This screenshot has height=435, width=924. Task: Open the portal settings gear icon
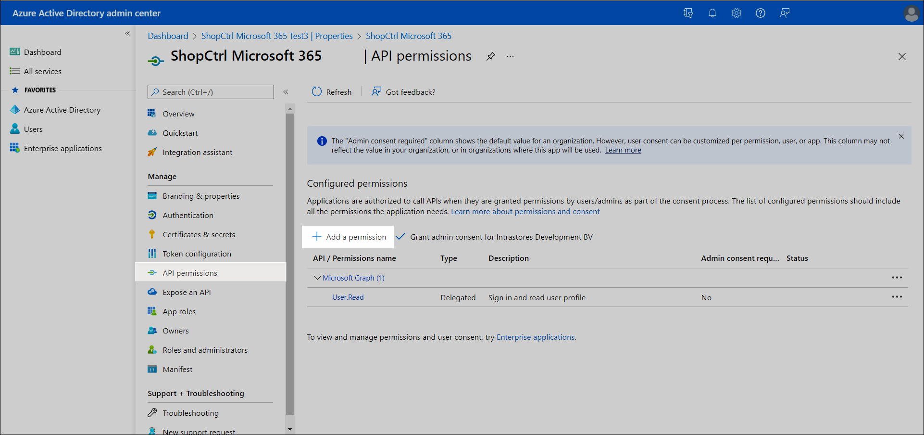point(737,13)
